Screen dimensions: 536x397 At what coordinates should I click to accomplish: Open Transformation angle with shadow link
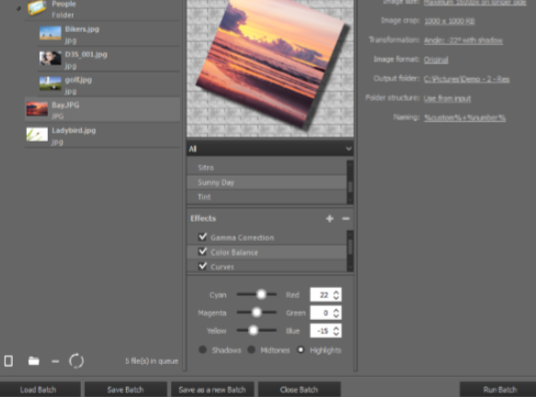463,40
